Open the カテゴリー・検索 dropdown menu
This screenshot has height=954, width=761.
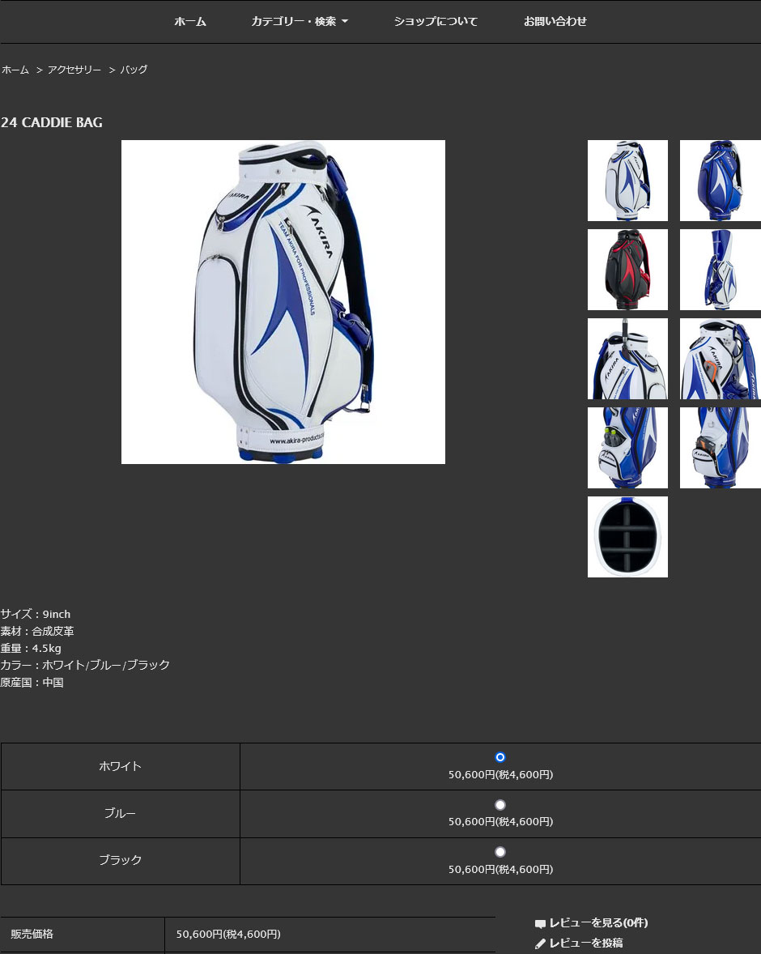pyautogui.click(x=300, y=22)
